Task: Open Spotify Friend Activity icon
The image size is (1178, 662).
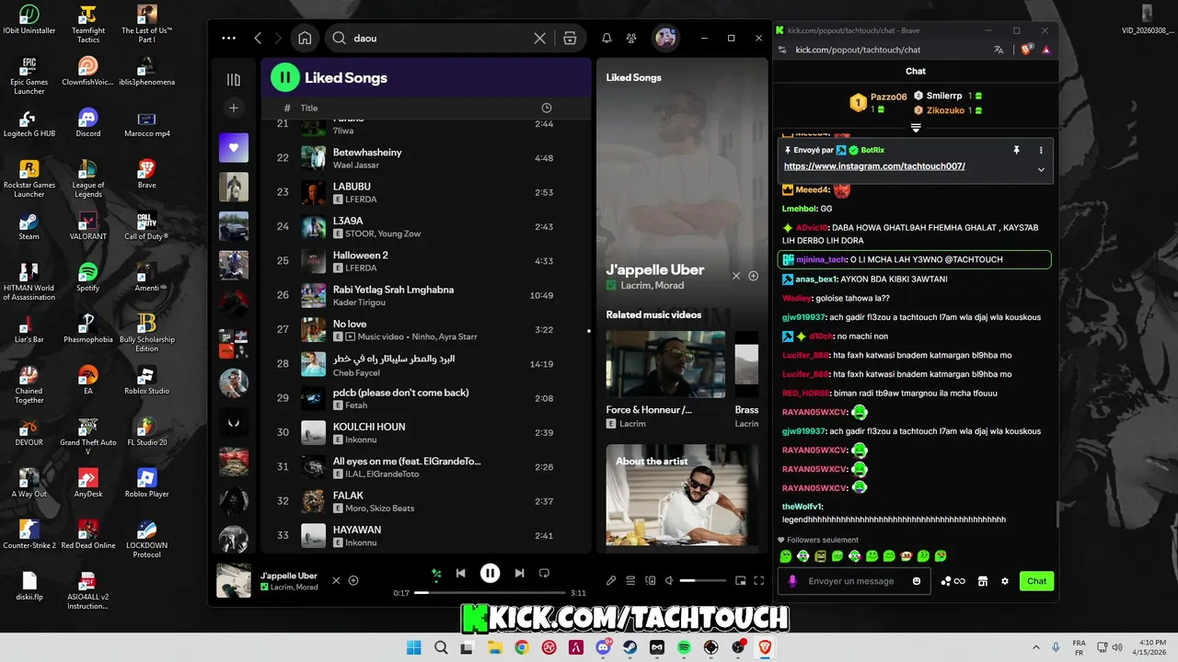Action: pyautogui.click(x=631, y=38)
